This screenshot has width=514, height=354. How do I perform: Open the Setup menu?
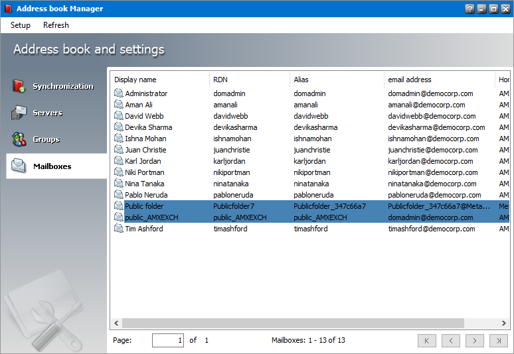point(21,25)
